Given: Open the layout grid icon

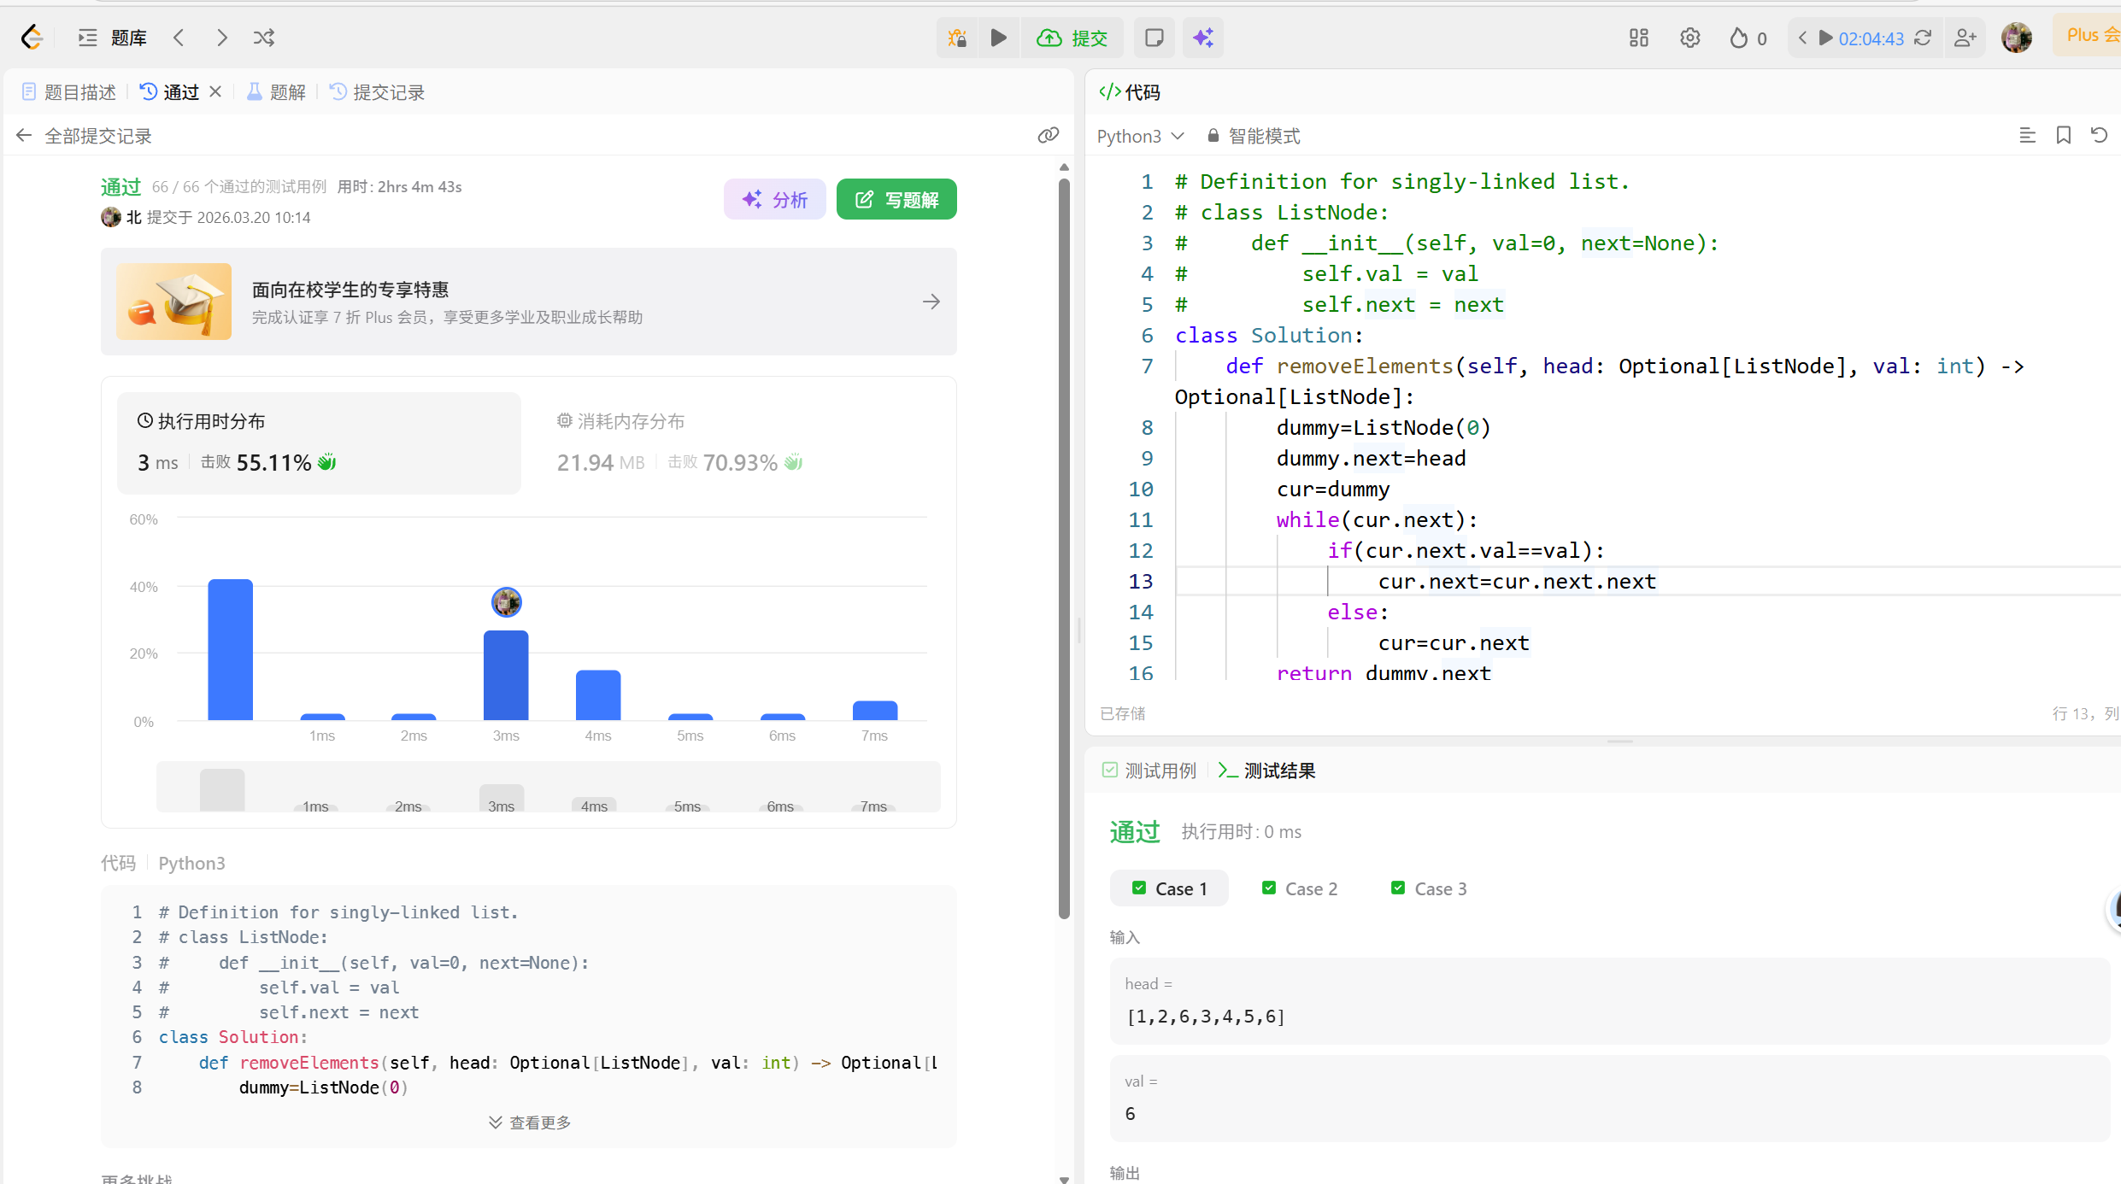Looking at the screenshot, I should (1638, 38).
